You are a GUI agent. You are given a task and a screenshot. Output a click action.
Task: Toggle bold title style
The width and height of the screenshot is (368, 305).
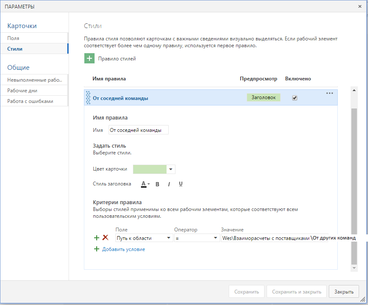(158, 184)
